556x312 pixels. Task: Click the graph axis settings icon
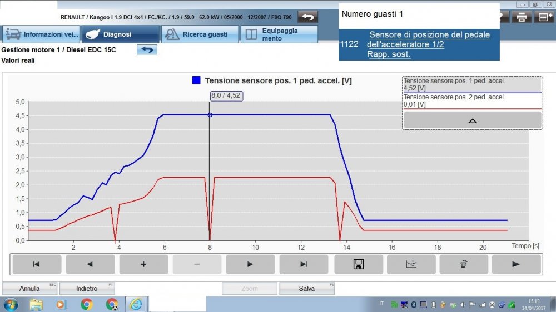point(411,264)
